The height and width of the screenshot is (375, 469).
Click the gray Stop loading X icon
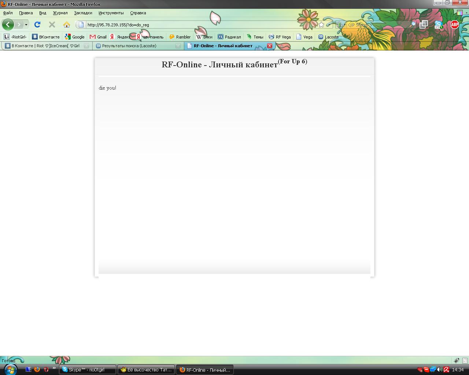click(52, 25)
